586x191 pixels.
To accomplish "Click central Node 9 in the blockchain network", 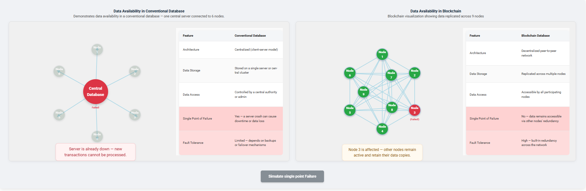I will coord(363,92).
